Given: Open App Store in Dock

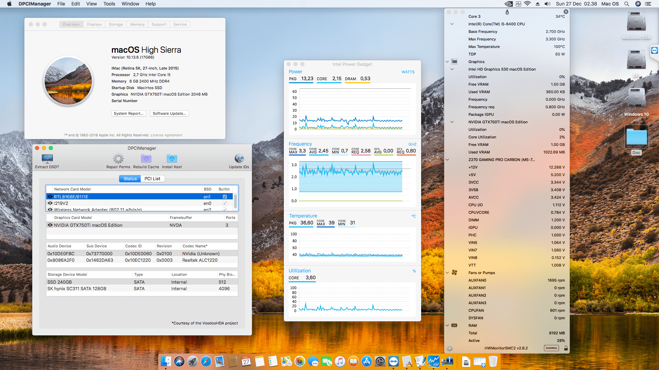Looking at the screenshot, I should 367,361.
